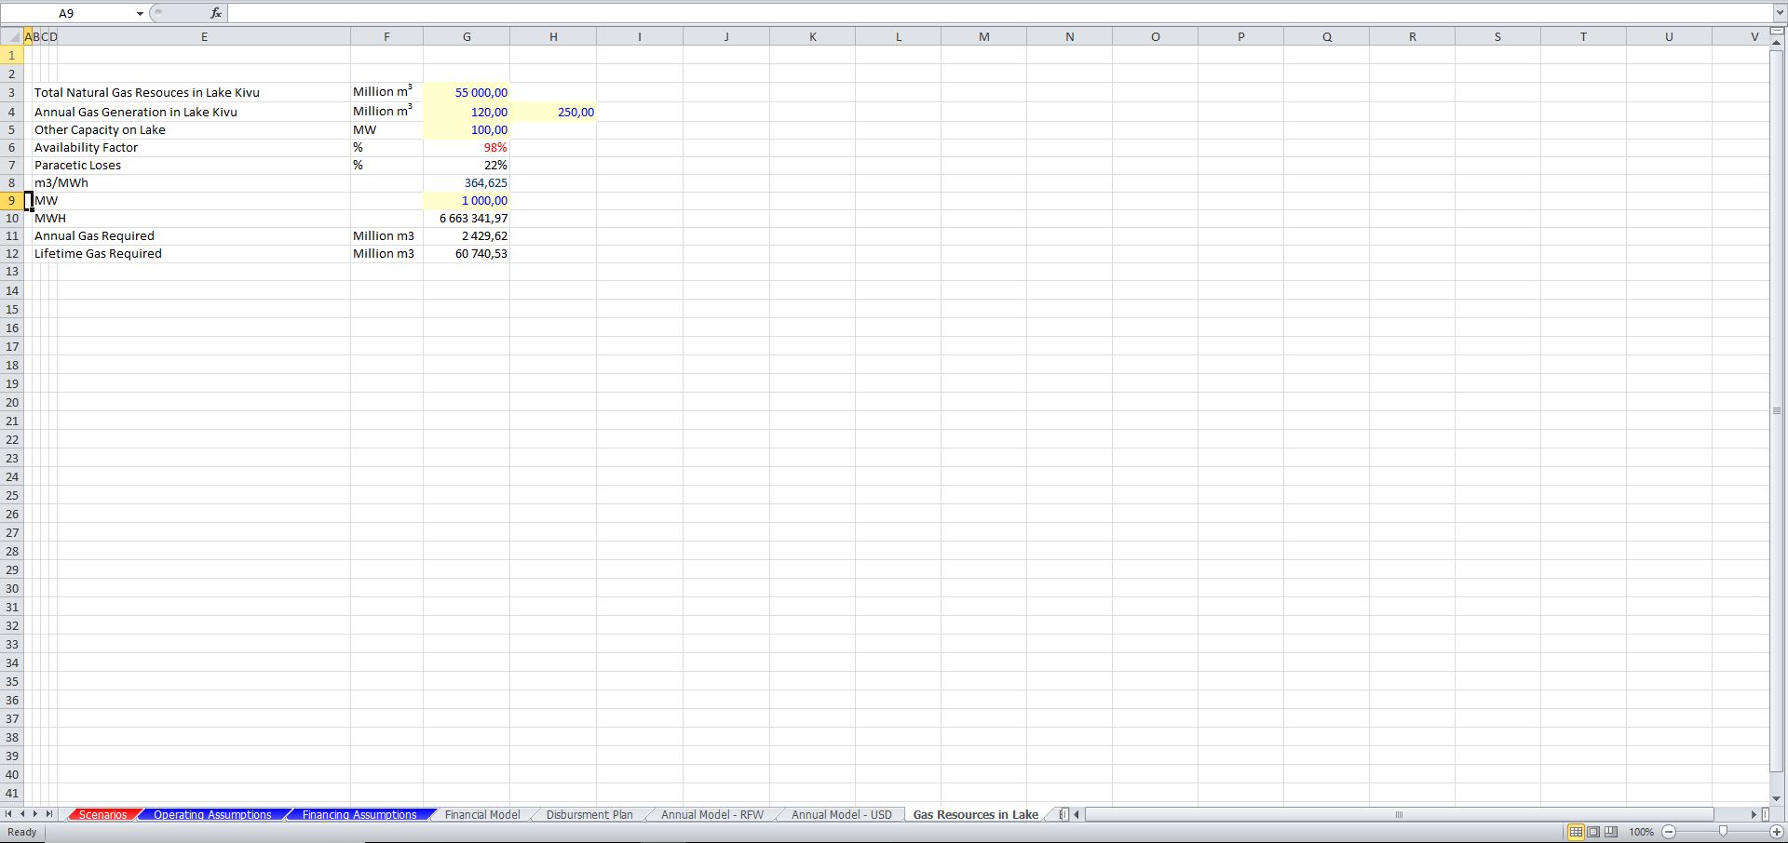Switch to Page Layout view
Image resolution: width=1788 pixels, height=843 pixels.
pos(1593,832)
